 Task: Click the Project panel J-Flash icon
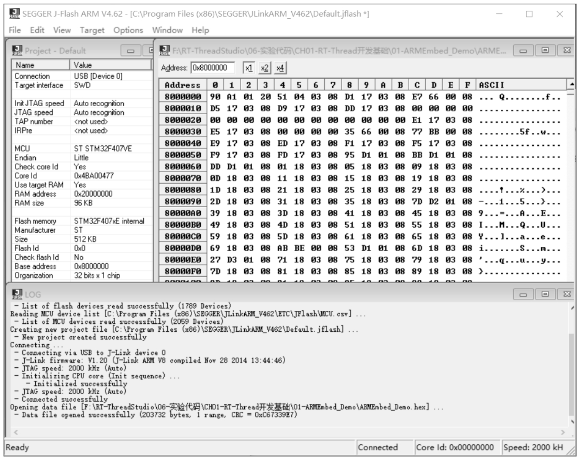click(17, 50)
